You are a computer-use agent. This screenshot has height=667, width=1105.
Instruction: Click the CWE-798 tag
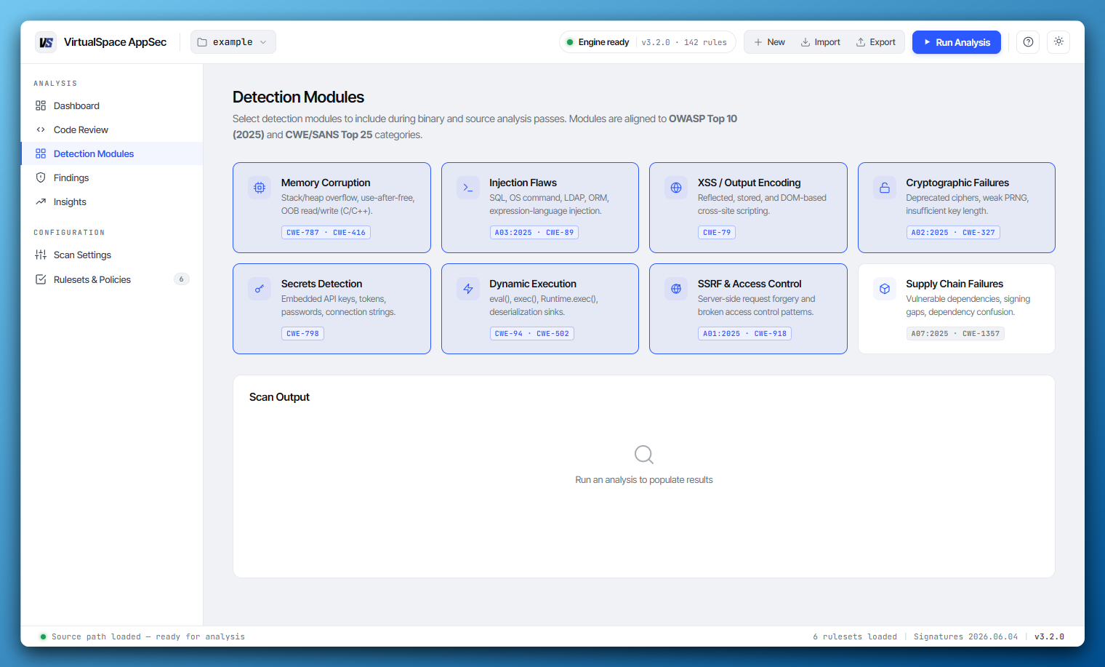tap(302, 334)
